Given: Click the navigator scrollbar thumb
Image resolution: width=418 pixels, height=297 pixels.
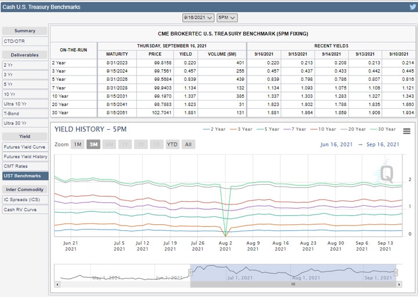Looking at the screenshot, I should coord(293,284).
